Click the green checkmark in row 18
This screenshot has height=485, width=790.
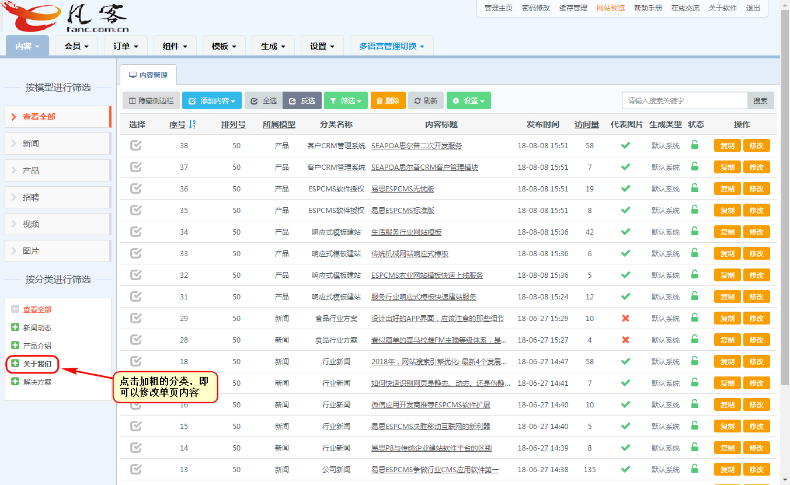625,361
